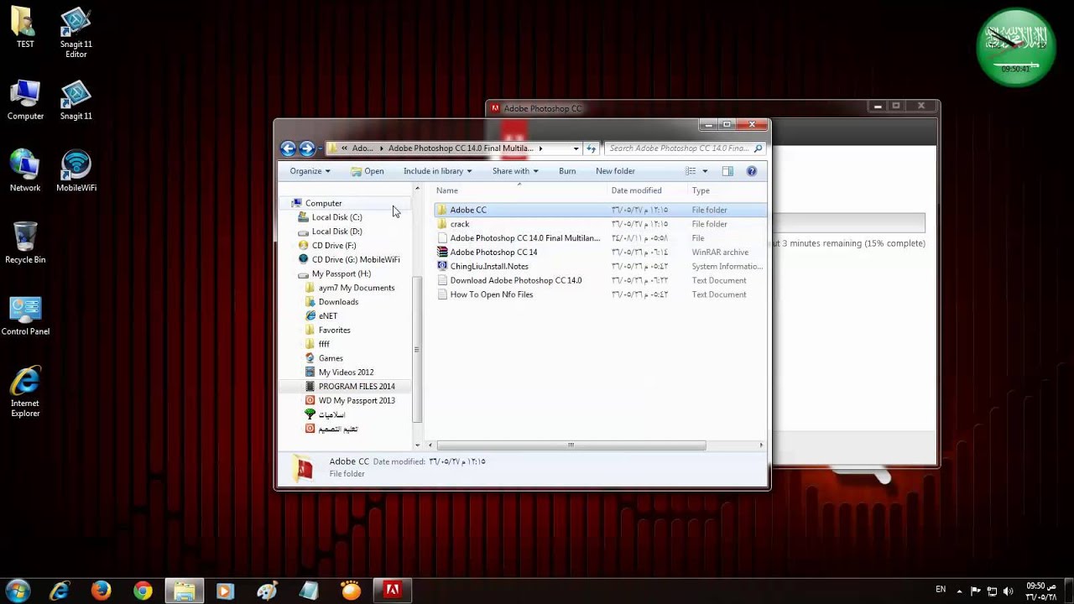Screen dimensions: 1074x604
Task: Open the Organize dropdown menu
Action: pos(310,171)
